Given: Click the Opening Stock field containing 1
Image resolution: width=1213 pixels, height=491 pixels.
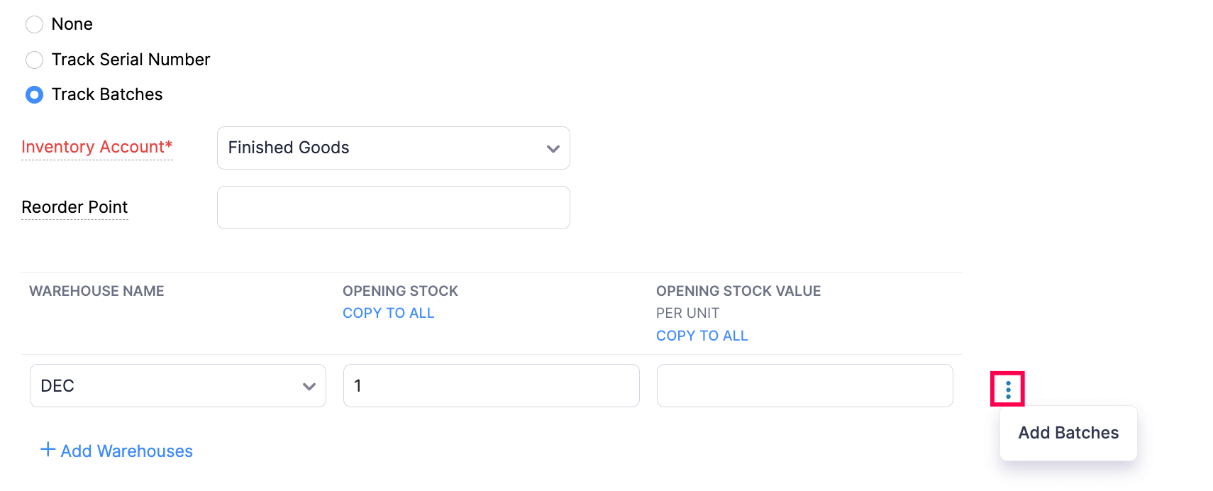Looking at the screenshot, I should 491,385.
